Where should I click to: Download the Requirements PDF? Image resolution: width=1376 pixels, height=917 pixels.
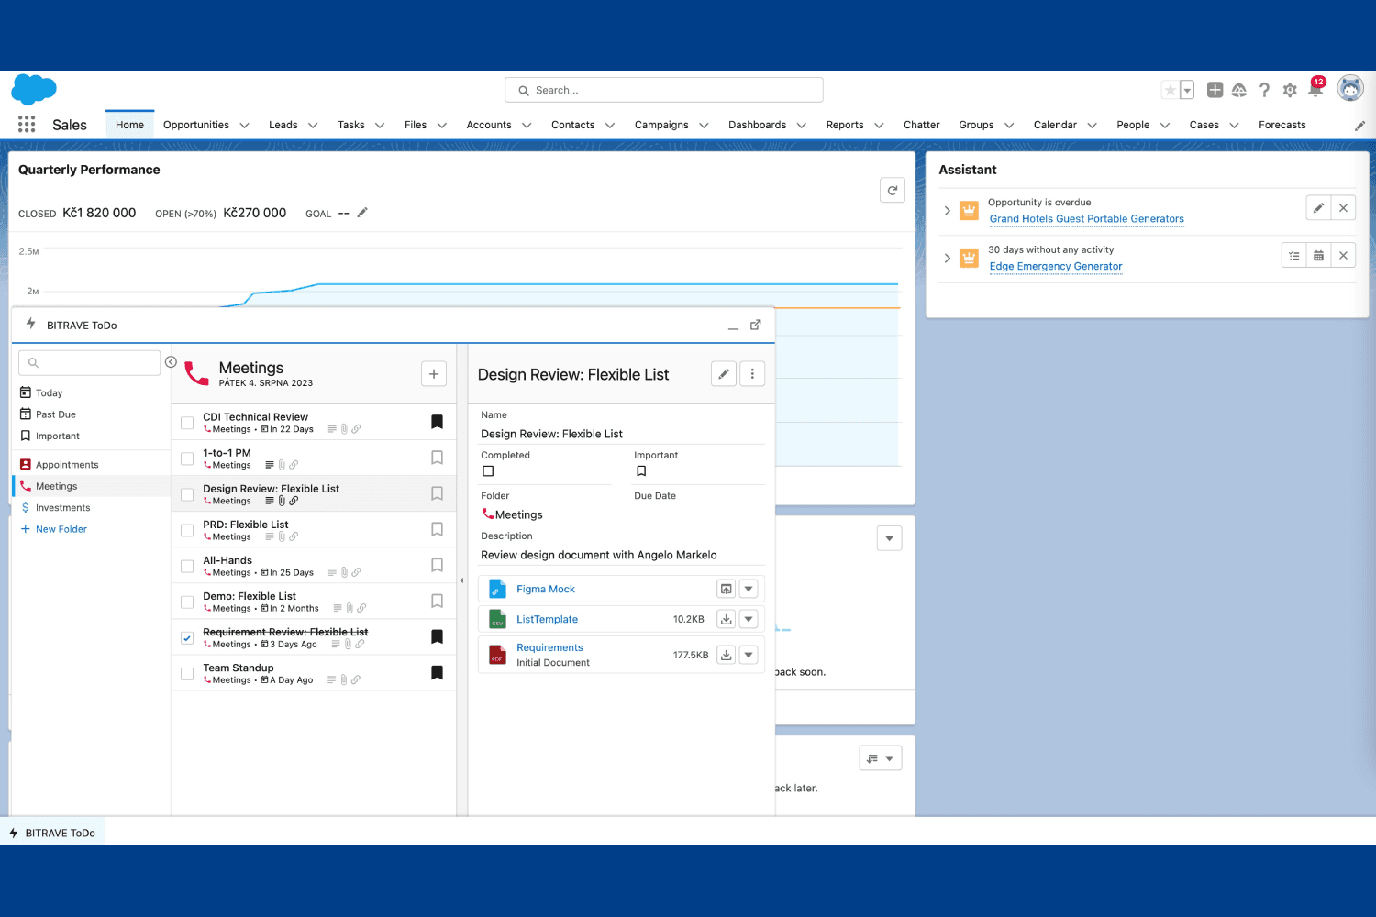point(726,655)
